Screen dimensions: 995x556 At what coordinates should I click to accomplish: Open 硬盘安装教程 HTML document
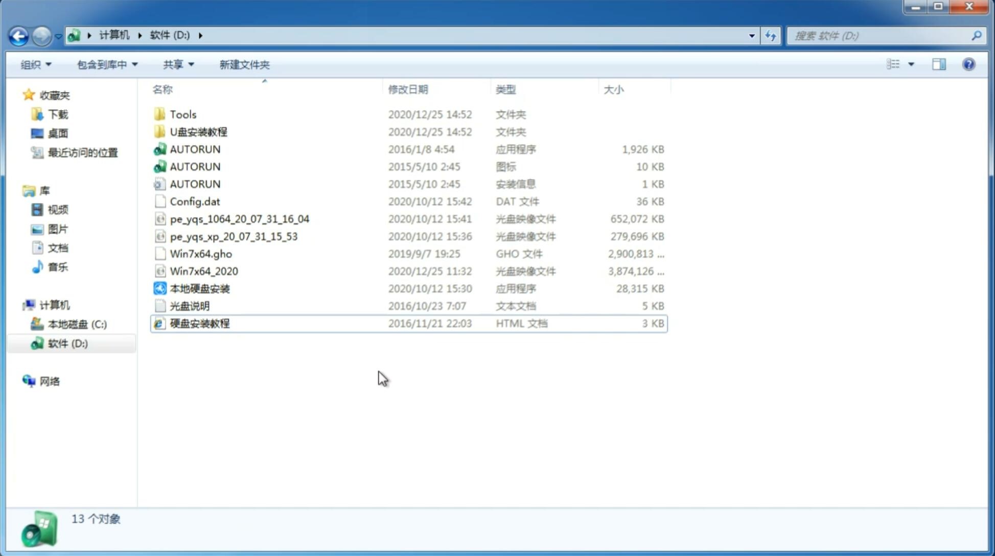[x=199, y=323]
